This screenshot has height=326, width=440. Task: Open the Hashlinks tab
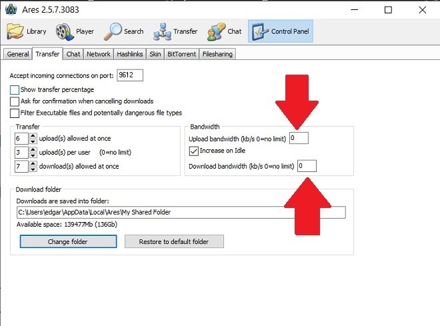[129, 54]
